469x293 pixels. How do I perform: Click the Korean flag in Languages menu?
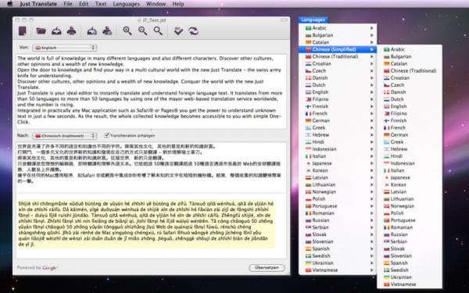[308, 170]
